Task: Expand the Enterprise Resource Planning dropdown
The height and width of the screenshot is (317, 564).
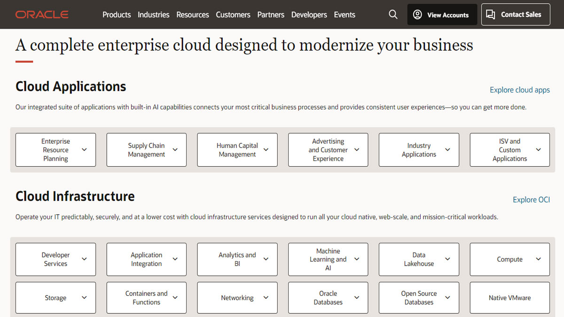Action: pos(84,150)
